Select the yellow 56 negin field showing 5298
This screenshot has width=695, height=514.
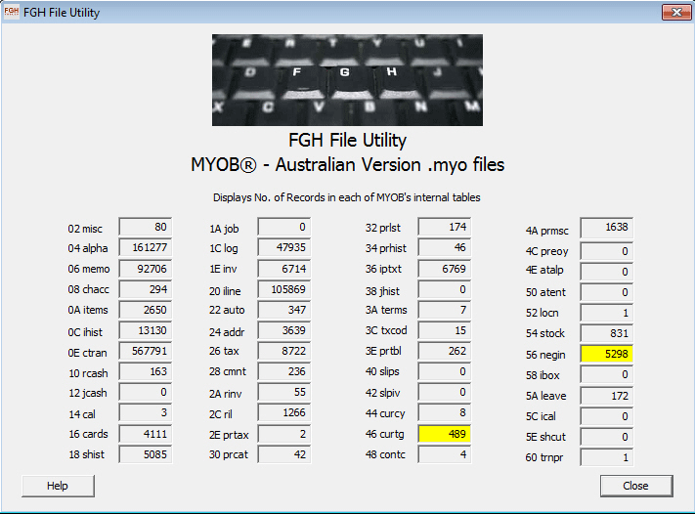[606, 354]
